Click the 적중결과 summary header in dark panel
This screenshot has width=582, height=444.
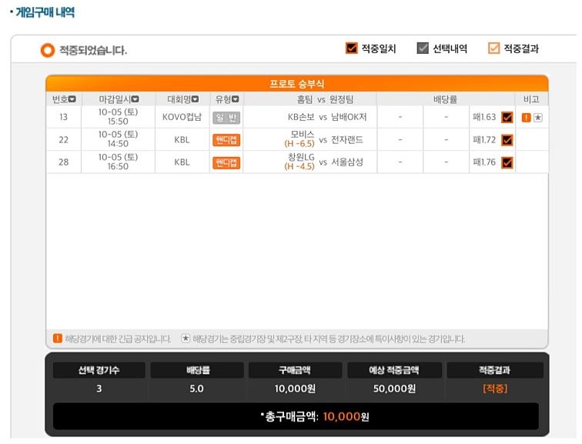495,370
